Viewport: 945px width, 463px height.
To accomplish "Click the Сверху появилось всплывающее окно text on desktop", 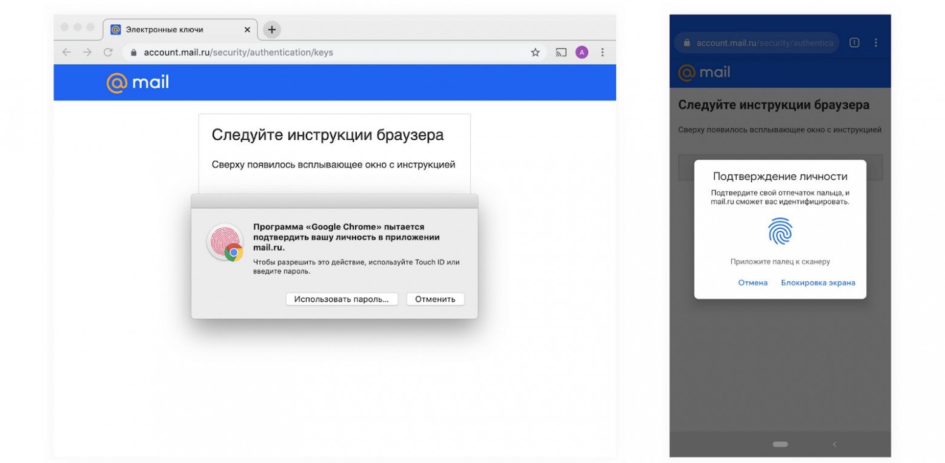I will 333,165.
